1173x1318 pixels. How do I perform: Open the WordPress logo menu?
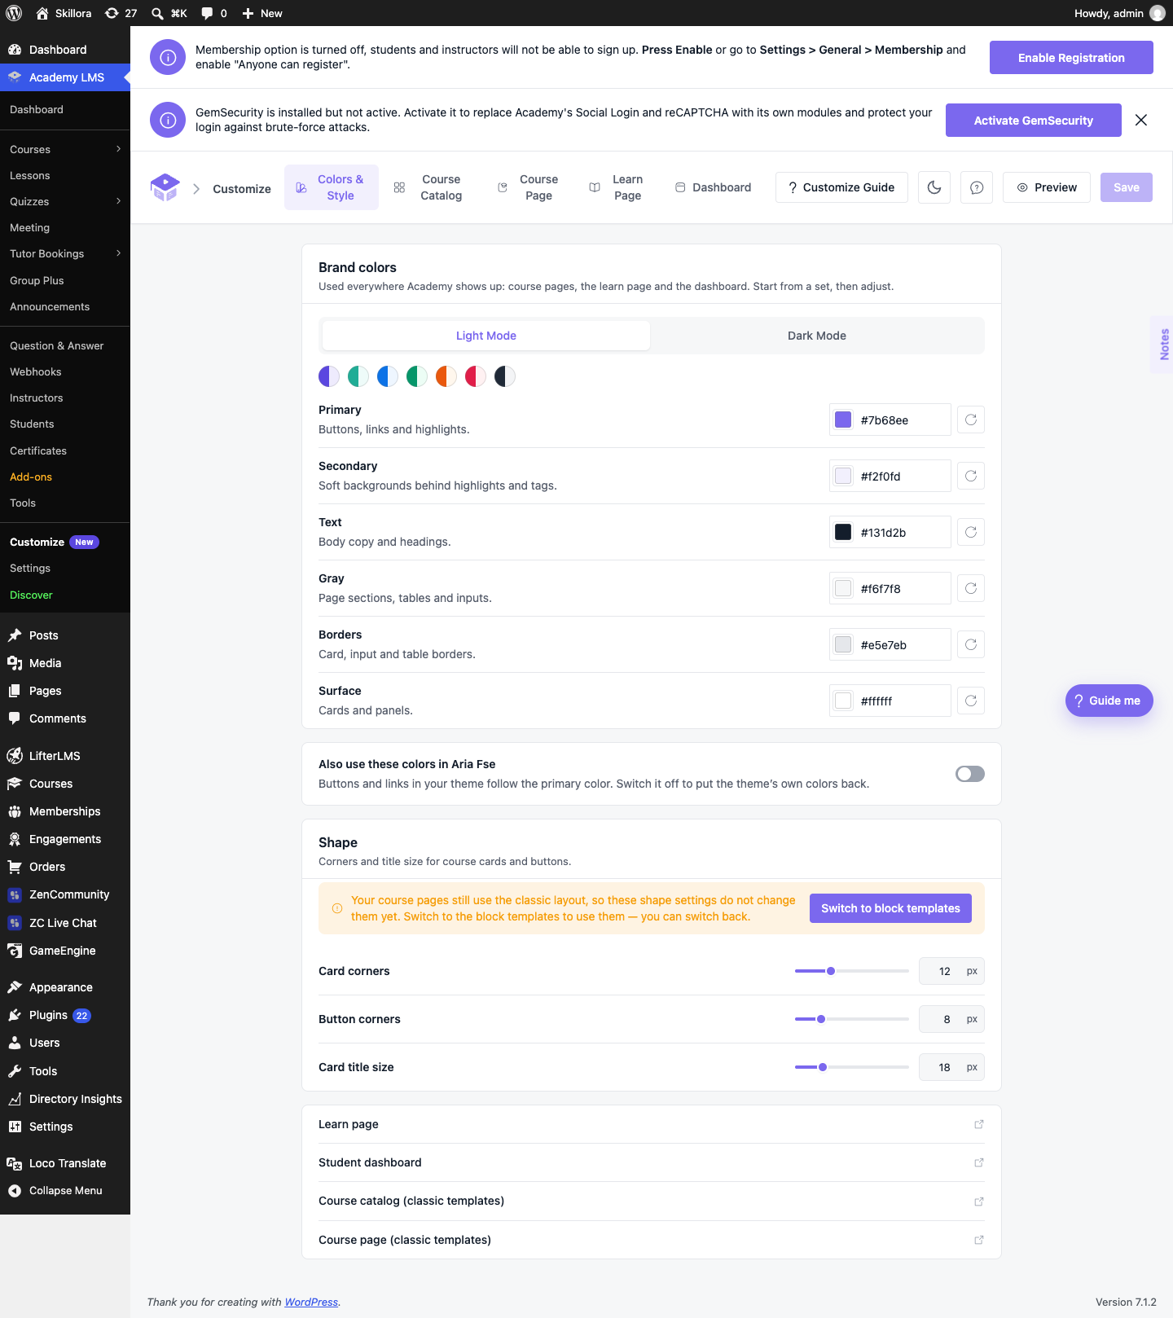pyautogui.click(x=14, y=13)
